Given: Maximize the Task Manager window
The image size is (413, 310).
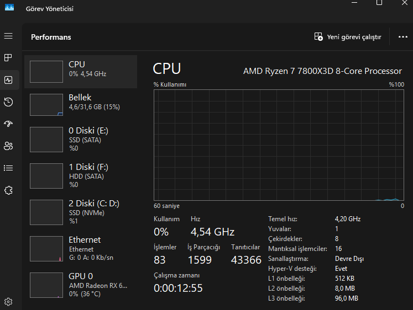Looking at the screenshot, I should (379, 2).
